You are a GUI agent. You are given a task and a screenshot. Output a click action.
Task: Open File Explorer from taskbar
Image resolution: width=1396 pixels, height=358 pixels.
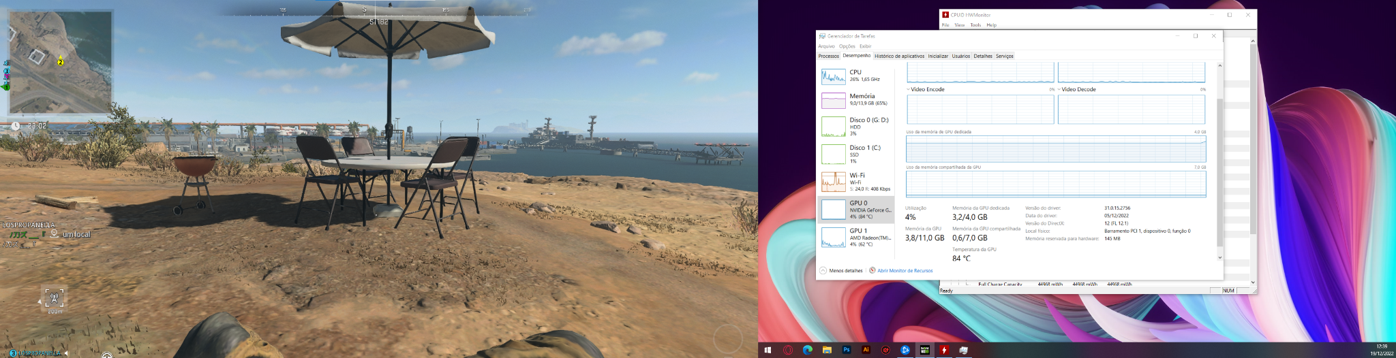[x=827, y=350]
